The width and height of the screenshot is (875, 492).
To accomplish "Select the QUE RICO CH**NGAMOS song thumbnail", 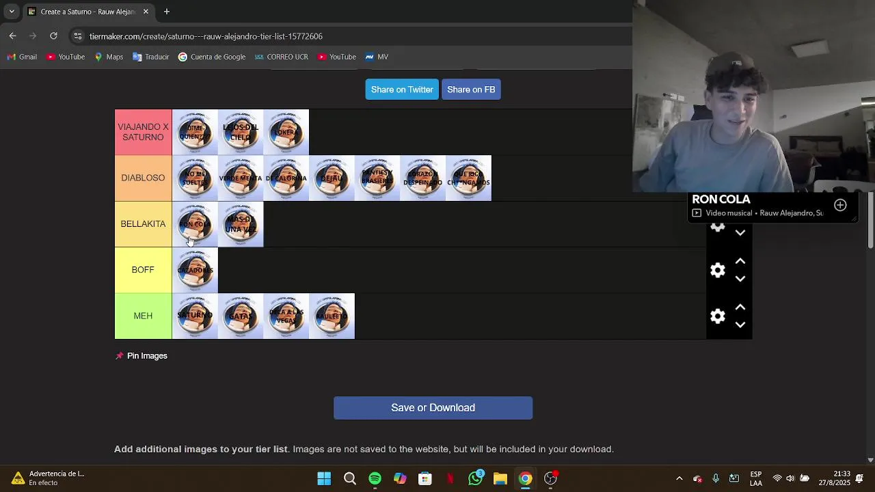I will point(468,178).
